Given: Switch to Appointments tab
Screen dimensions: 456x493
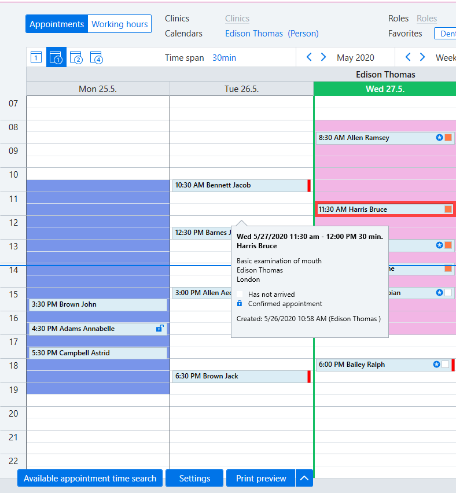Looking at the screenshot, I should (x=57, y=24).
